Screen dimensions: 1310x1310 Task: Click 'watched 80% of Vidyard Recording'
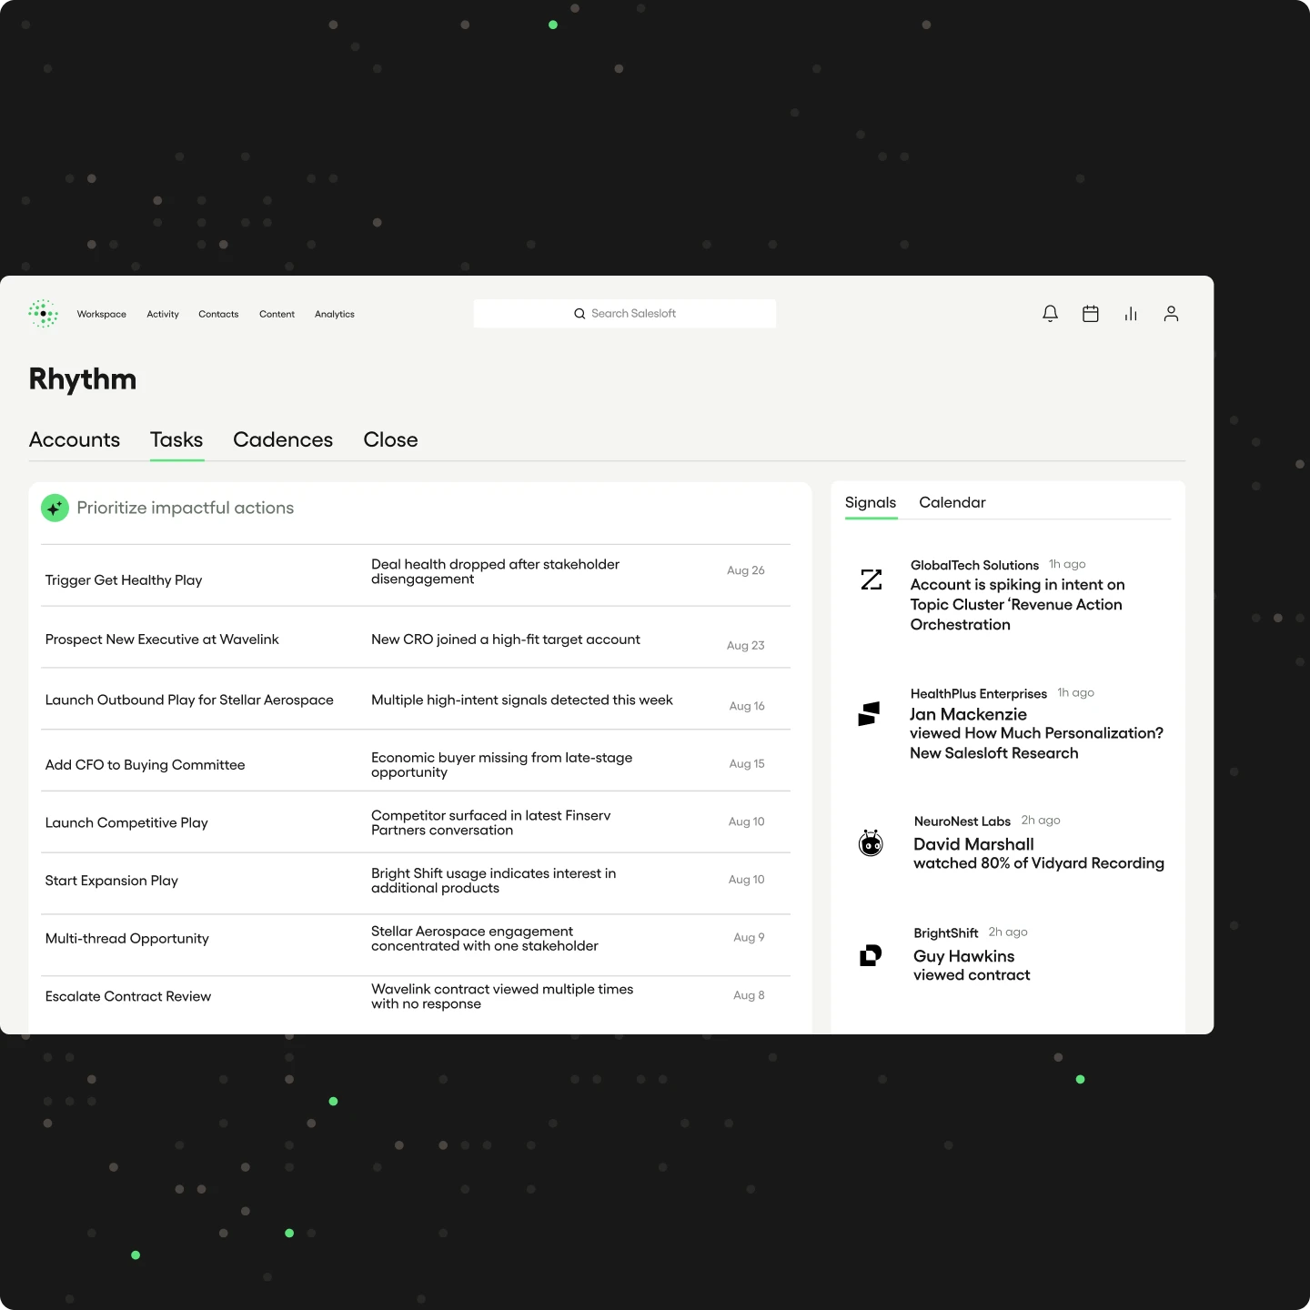[x=1039, y=863]
